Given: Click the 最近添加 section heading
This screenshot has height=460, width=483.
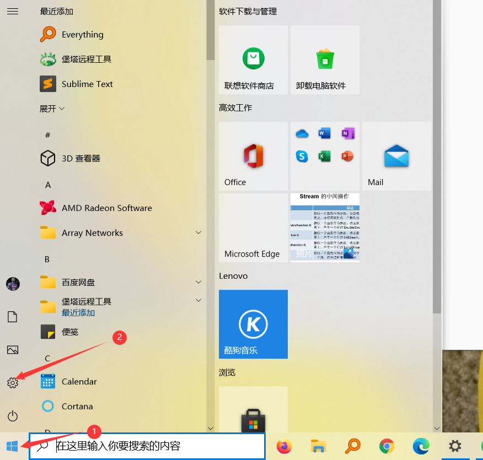Looking at the screenshot, I should (x=57, y=12).
